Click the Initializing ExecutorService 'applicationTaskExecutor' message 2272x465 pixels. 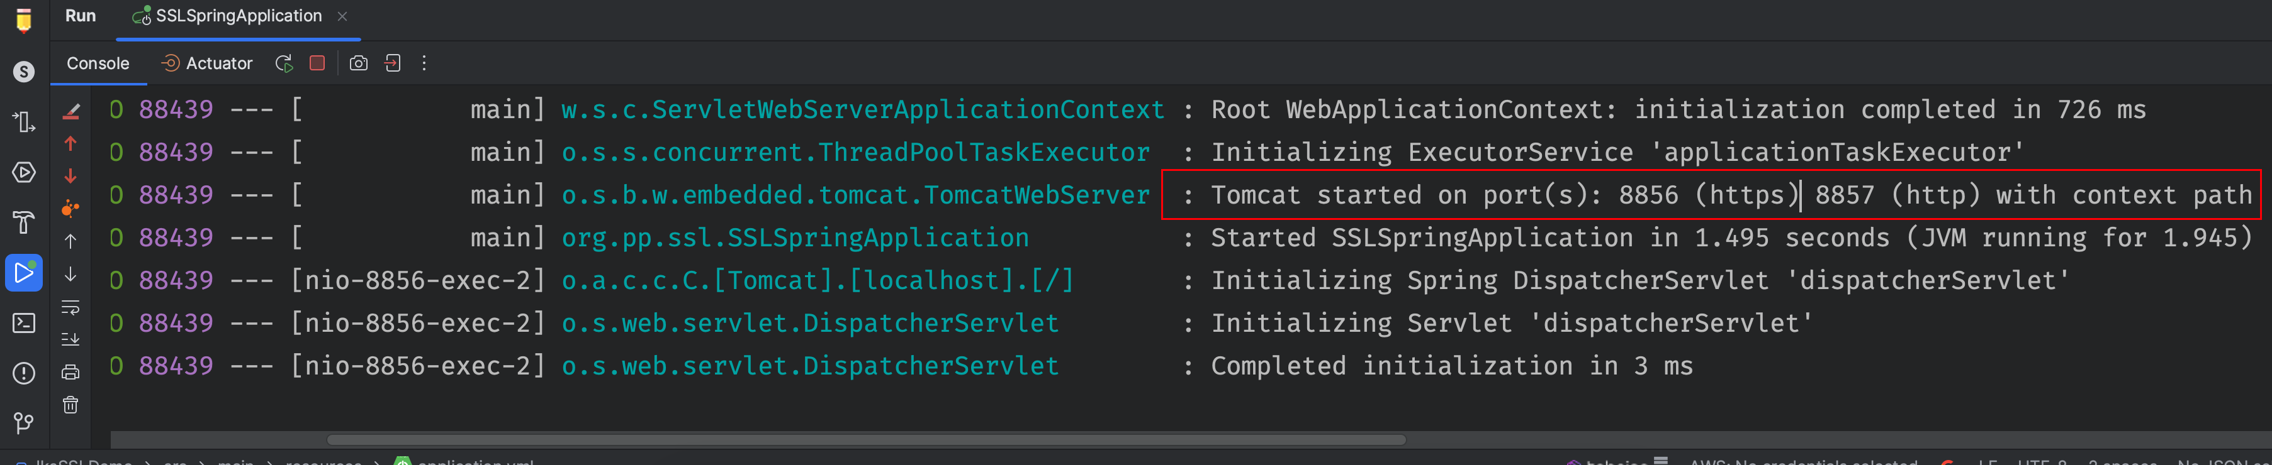click(1617, 152)
